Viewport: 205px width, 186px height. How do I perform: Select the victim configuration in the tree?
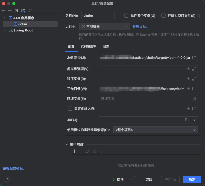(x=30, y=24)
